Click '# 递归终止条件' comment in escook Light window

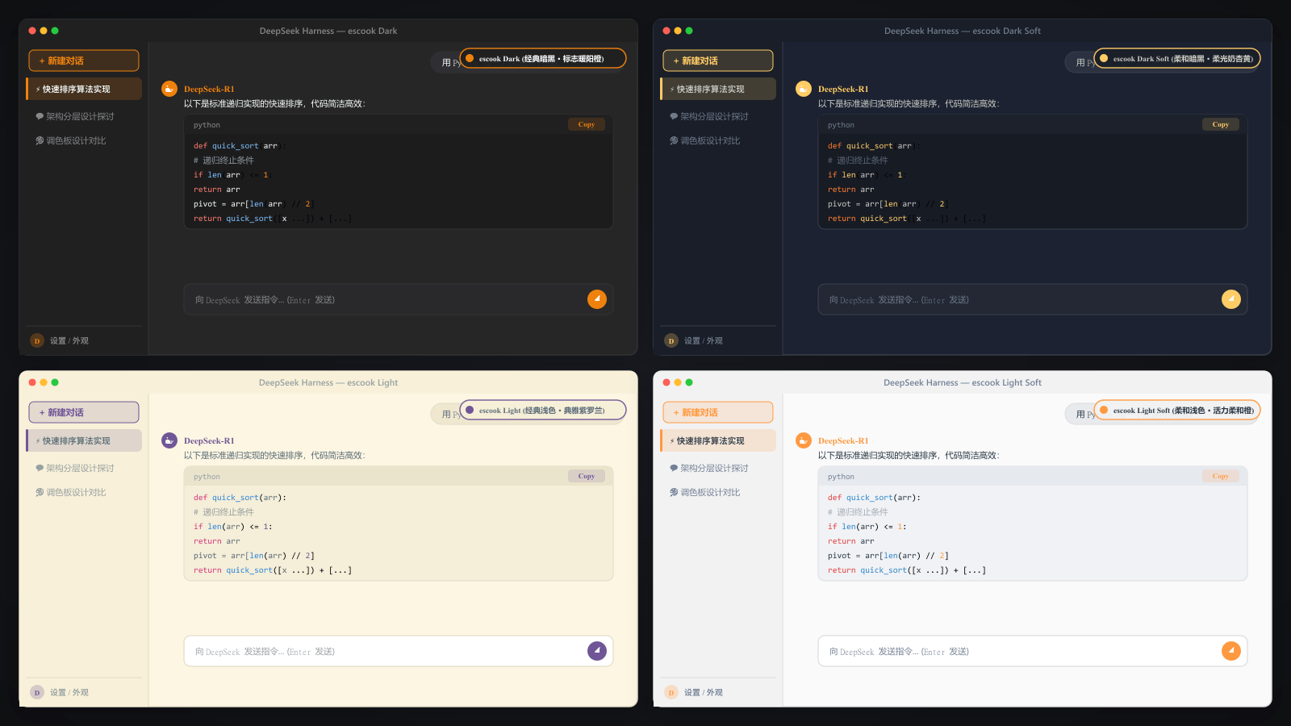pos(224,512)
